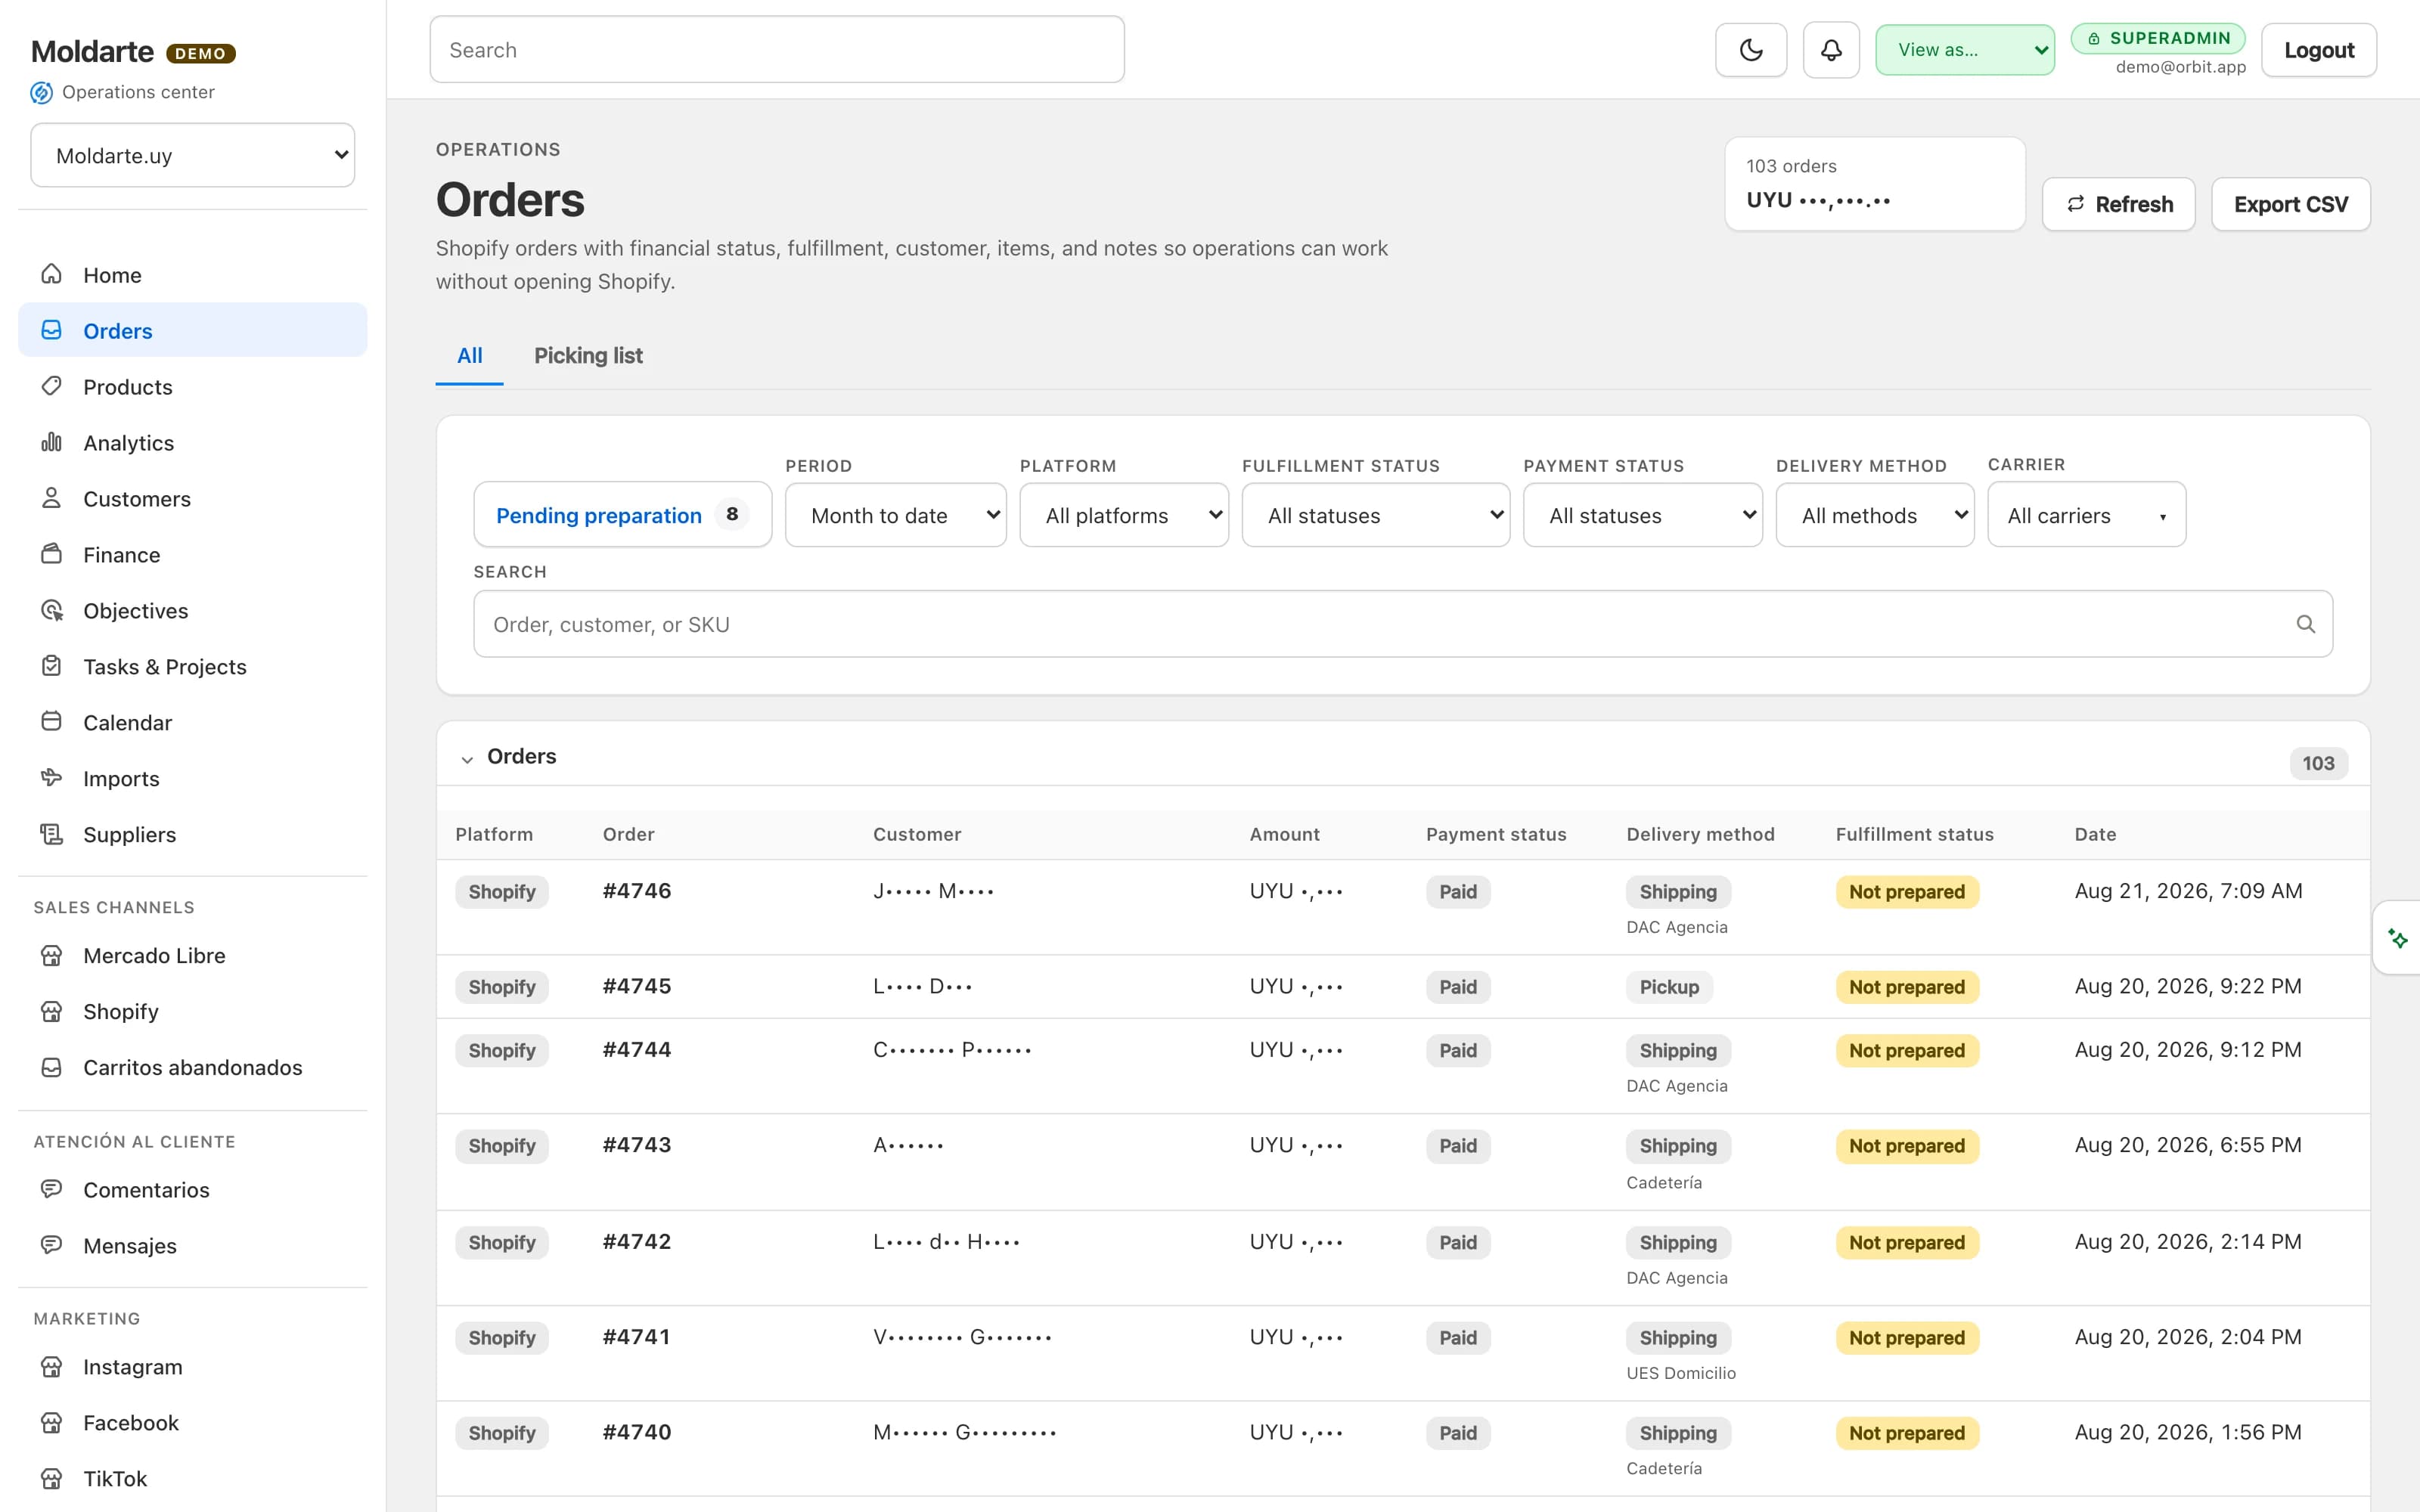Click the Calendar icon in sidebar

(51, 722)
